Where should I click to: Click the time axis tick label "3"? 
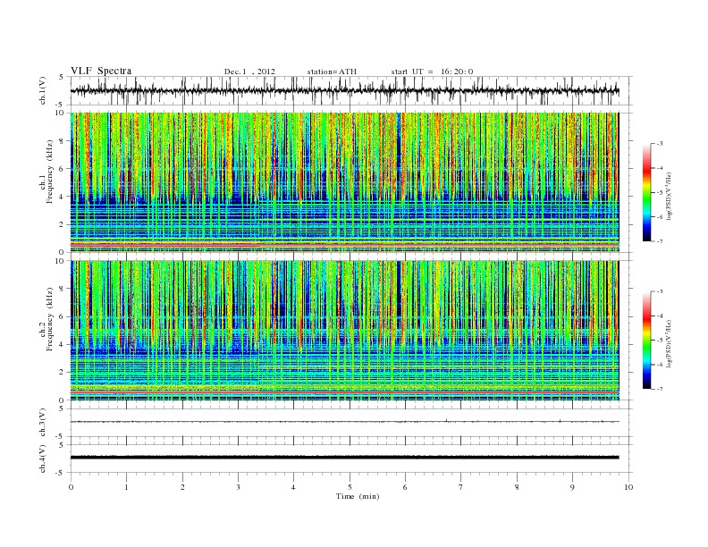(238, 487)
